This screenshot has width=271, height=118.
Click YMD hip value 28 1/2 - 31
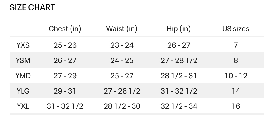click(x=179, y=76)
